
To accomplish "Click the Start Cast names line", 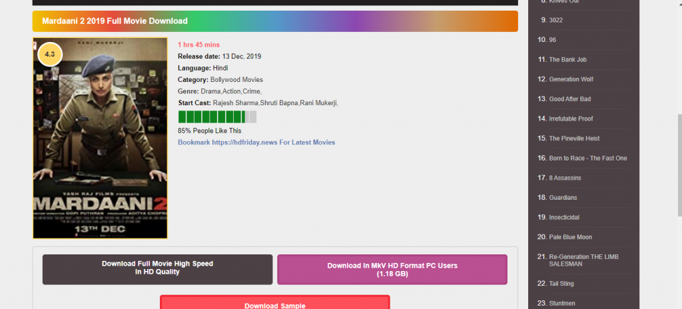I will pyautogui.click(x=258, y=103).
